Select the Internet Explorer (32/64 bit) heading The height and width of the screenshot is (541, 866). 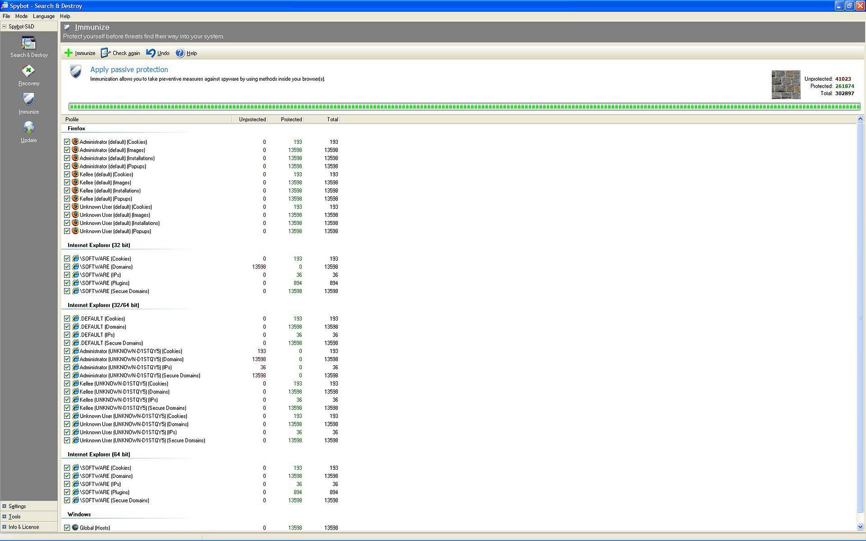pos(103,305)
